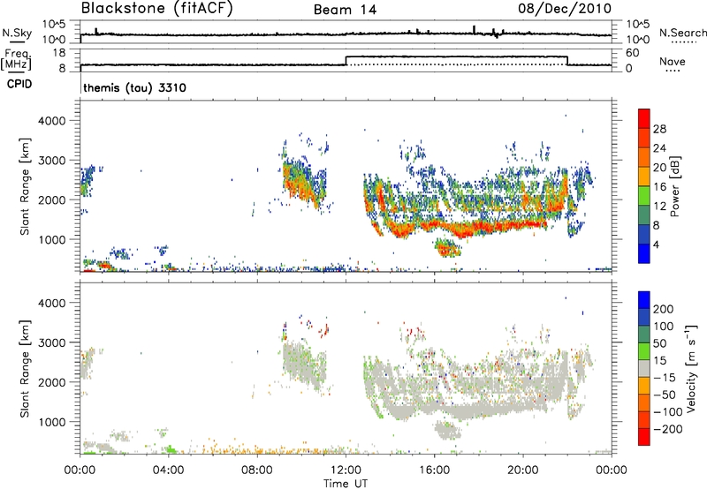The image size is (707, 489).
Task: Click the '60' Nave axis value
Action: click(632, 53)
